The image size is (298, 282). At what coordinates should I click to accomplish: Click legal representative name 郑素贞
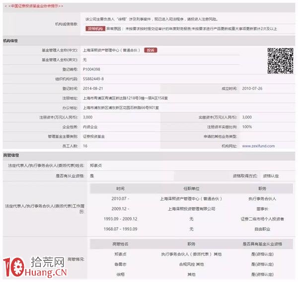tap(96, 165)
